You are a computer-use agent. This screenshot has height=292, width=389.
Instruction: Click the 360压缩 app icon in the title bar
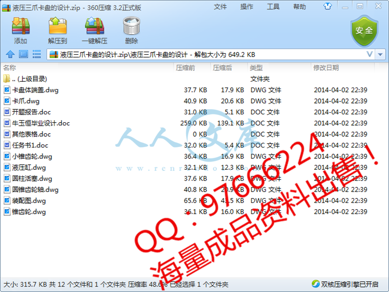[x=6, y=8]
